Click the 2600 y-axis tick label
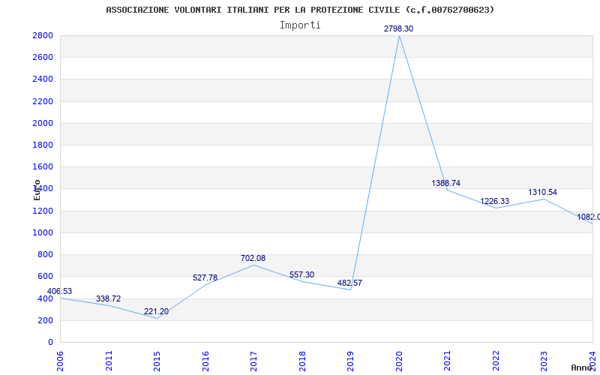The height and width of the screenshot is (375, 600). [x=43, y=58]
